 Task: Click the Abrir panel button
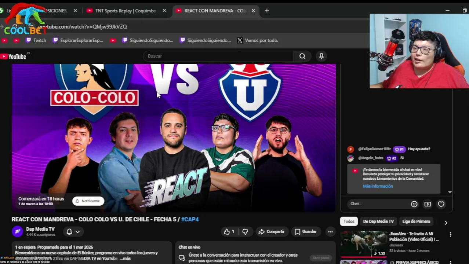321,258
